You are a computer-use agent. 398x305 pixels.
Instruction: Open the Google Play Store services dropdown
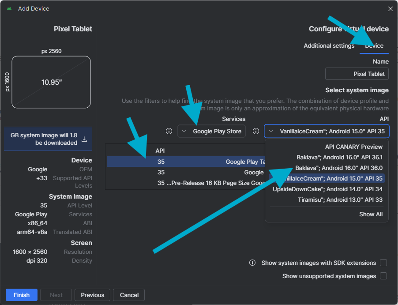pyautogui.click(x=212, y=131)
